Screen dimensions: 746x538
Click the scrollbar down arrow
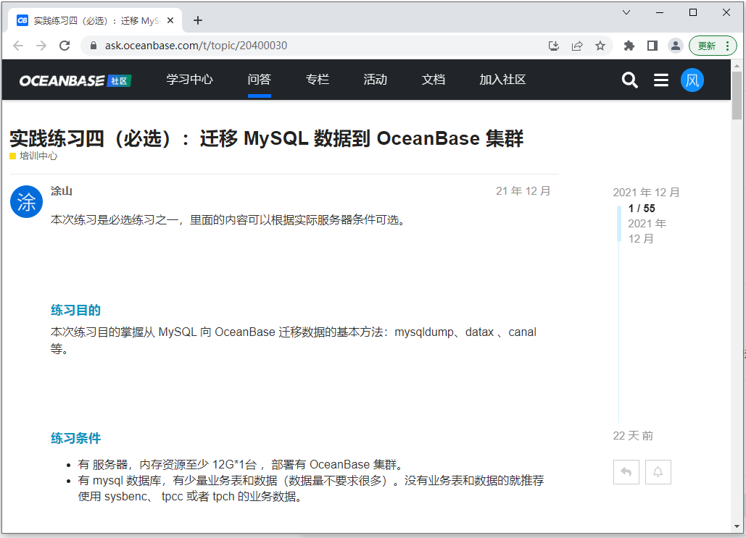click(x=737, y=527)
